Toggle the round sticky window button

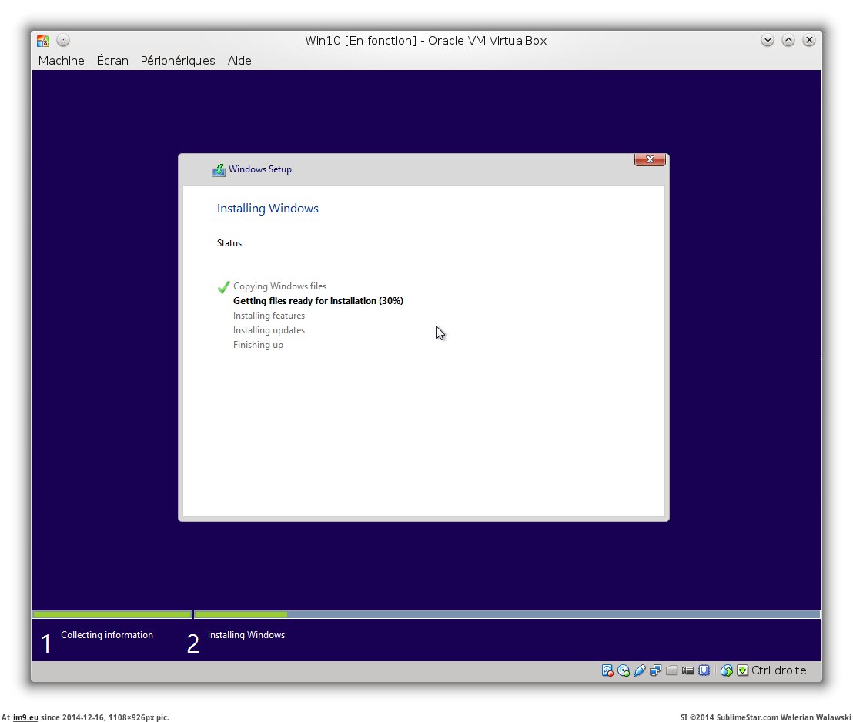[x=63, y=41]
